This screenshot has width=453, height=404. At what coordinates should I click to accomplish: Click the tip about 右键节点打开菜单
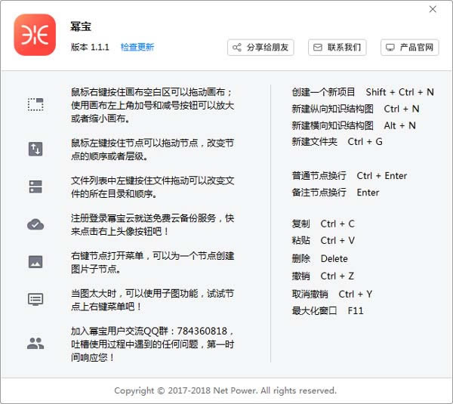(x=153, y=262)
